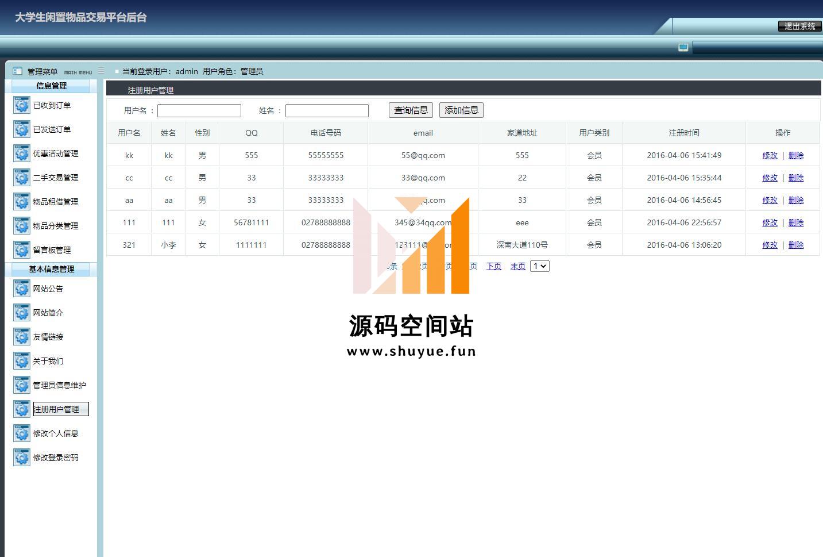Screen dimensions: 823x557
Task: Click the 电话号码 column header
Action: 326,133
